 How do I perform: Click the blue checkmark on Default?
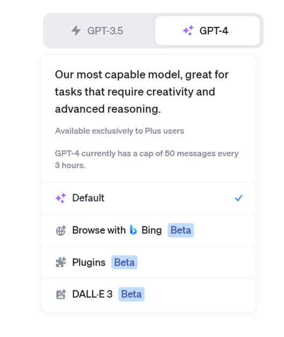pyautogui.click(x=239, y=198)
